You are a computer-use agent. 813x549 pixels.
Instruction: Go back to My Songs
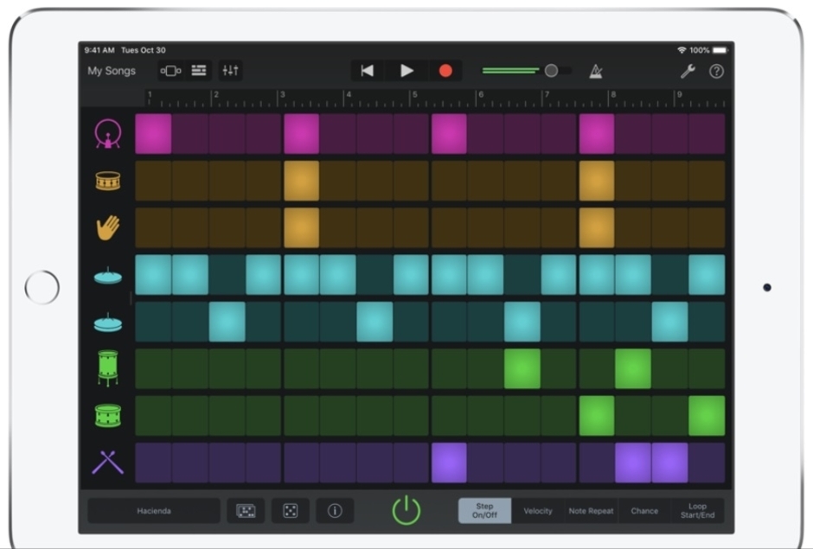112,71
